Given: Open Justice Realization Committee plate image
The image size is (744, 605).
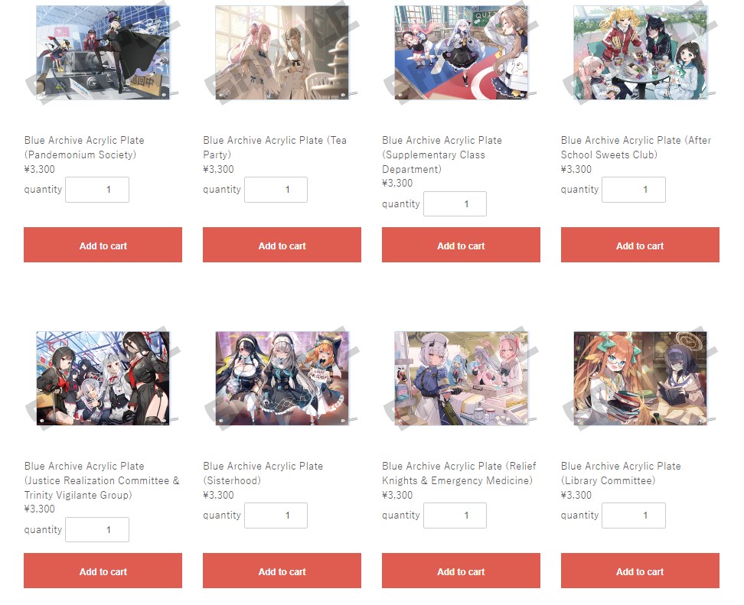Looking at the screenshot, I should tap(103, 379).
